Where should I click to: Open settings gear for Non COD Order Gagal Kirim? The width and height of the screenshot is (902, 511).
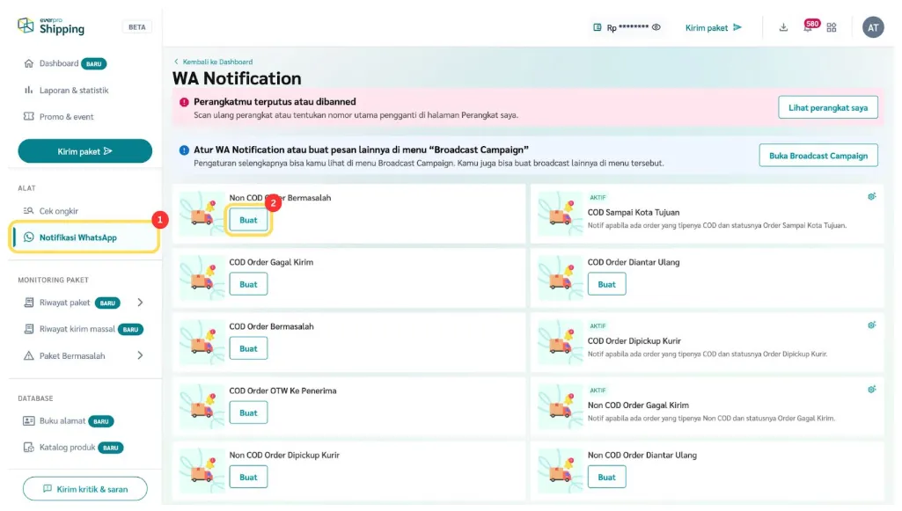click(871, 389)
